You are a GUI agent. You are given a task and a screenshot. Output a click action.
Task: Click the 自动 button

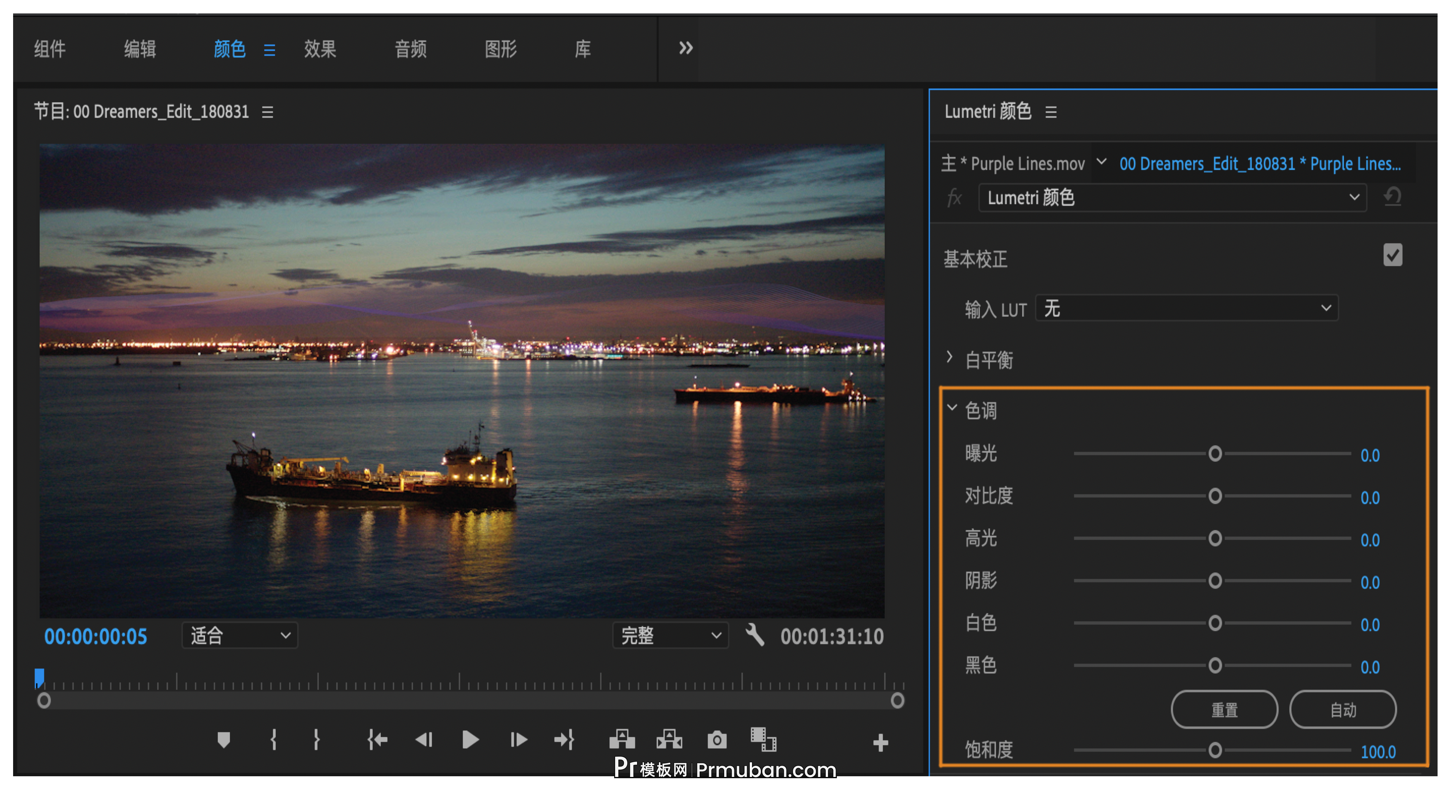click(1344, 709)
